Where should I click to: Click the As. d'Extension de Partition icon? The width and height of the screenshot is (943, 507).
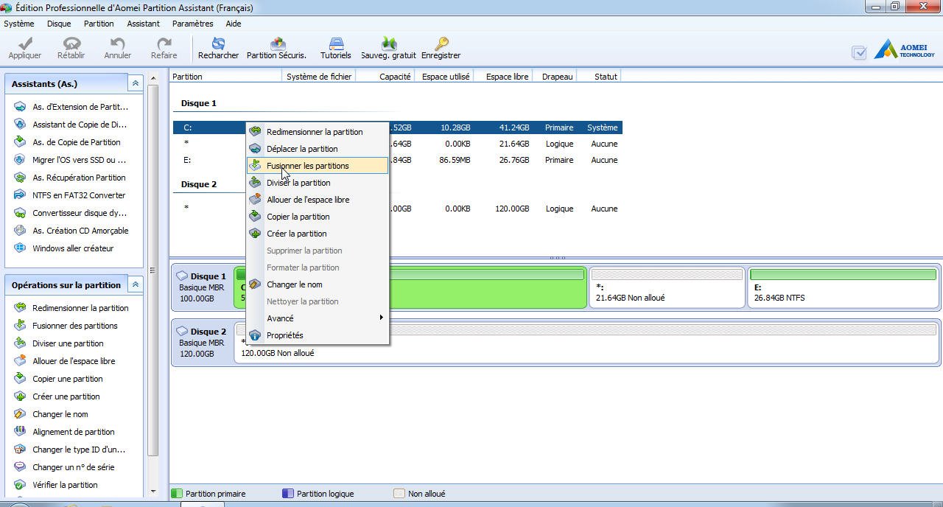20,107
